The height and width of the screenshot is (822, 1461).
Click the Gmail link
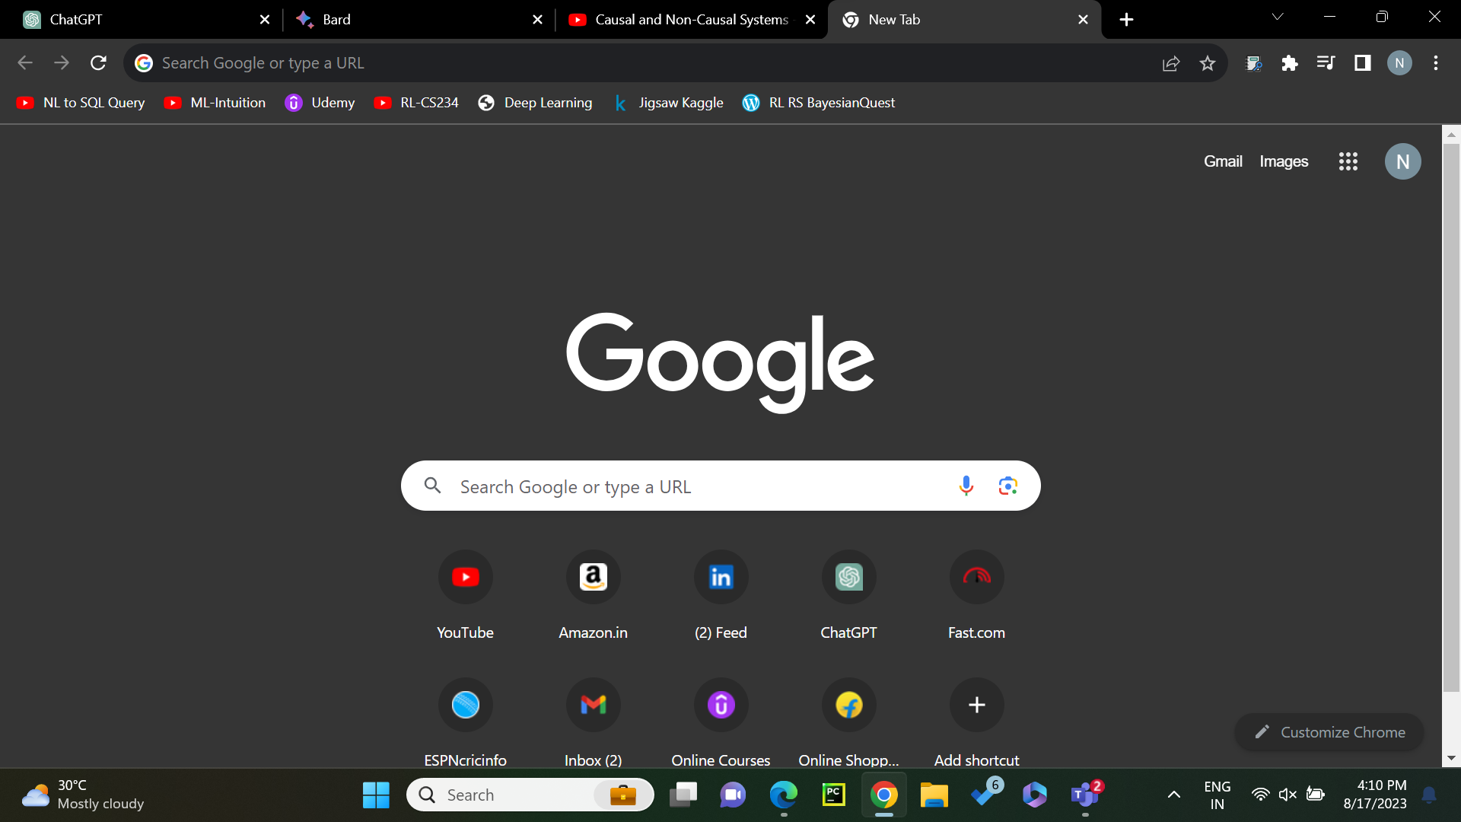(x=1222, y=161)
